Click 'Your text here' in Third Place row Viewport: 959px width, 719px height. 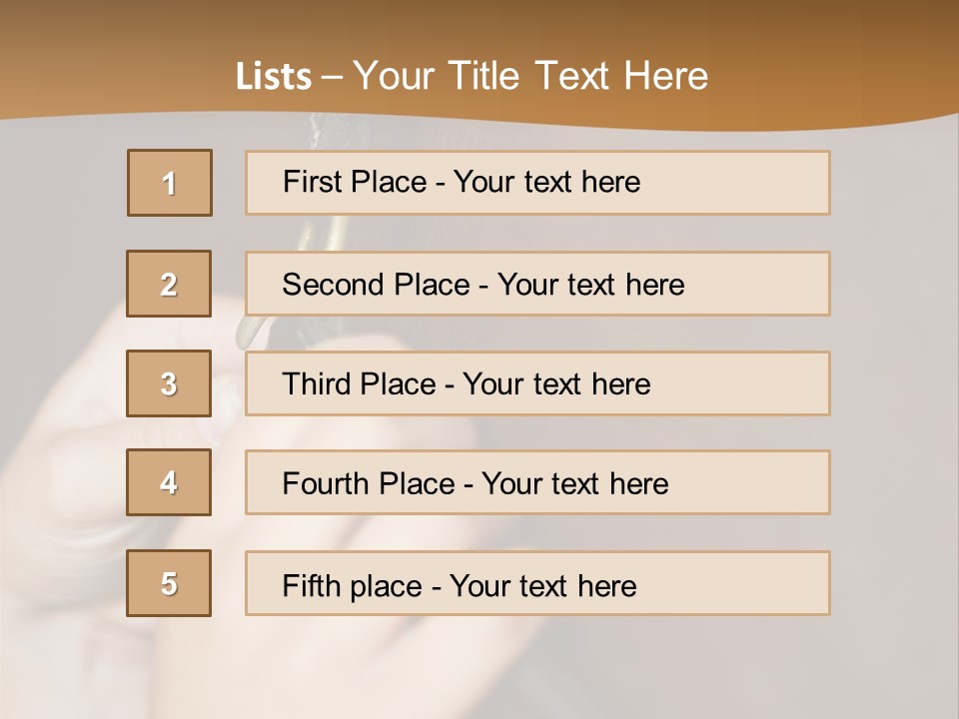pos(556,384)
